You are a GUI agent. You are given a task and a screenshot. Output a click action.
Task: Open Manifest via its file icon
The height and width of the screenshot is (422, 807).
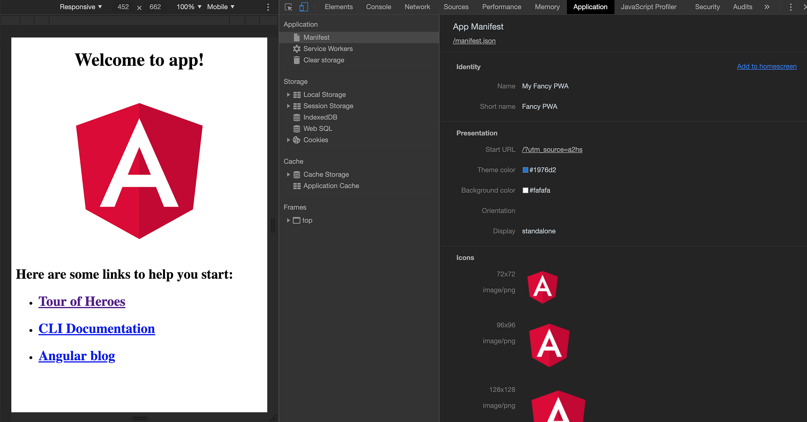(x=297, y=37)
